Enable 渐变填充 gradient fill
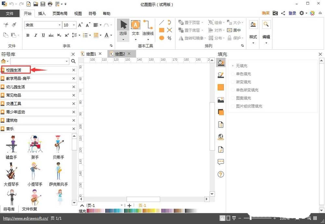The height and width of the screenshot is (224, 325). [243, 82]
